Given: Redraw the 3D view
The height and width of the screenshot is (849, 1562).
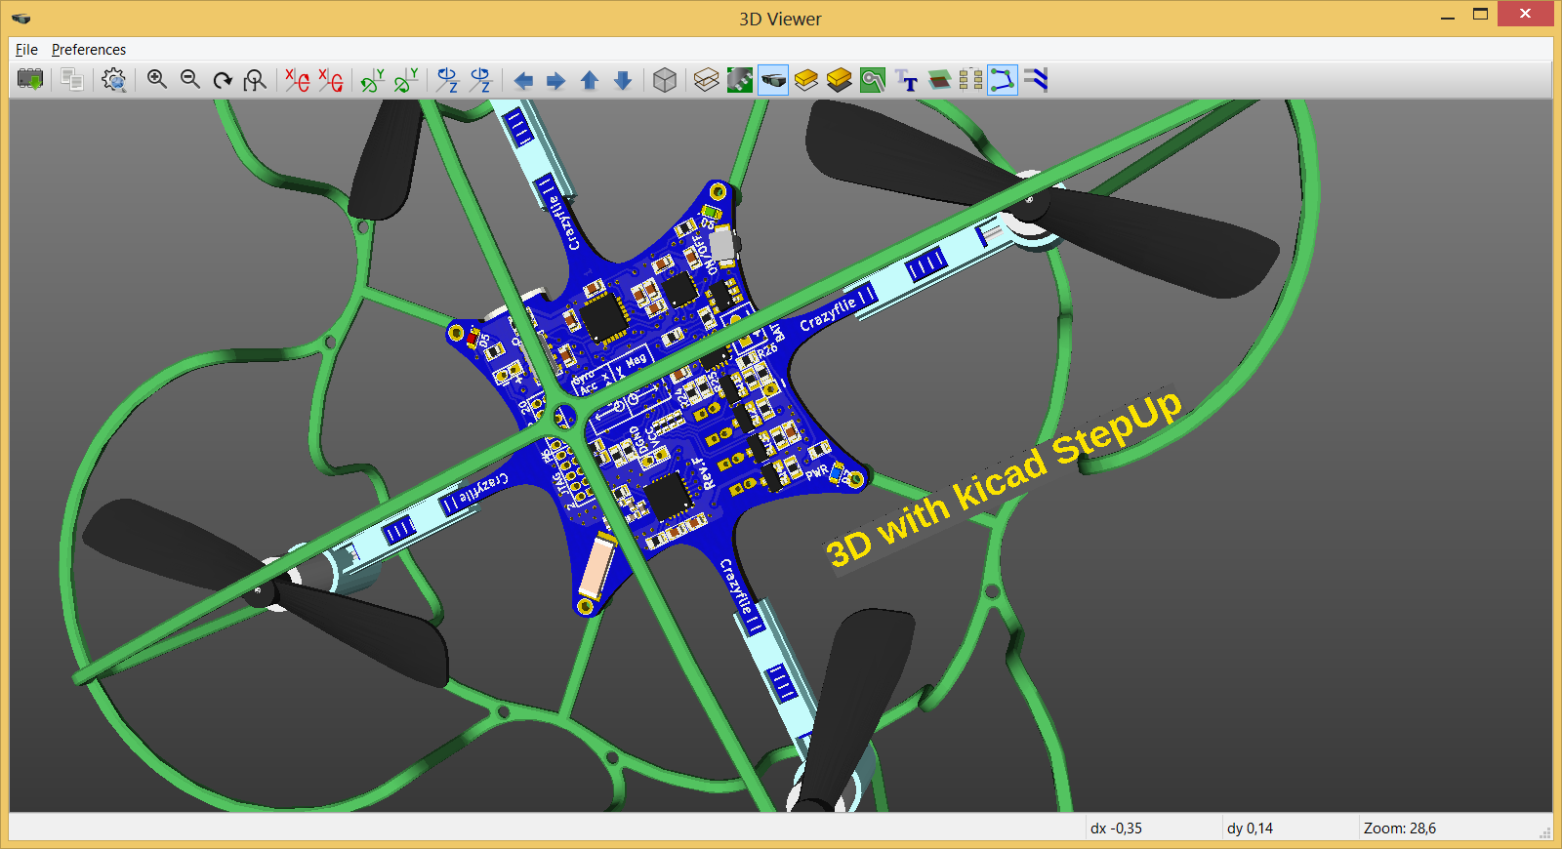Looking at the screenshot, I should point(223,80).
